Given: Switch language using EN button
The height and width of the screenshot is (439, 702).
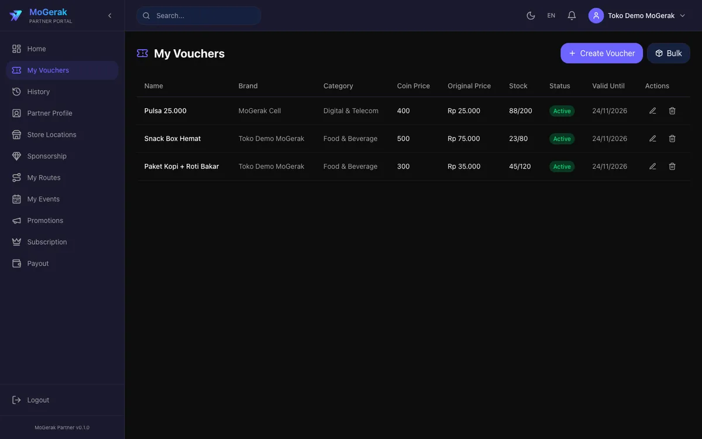Looking at the screenshot, I should click(x=551, y=16).
